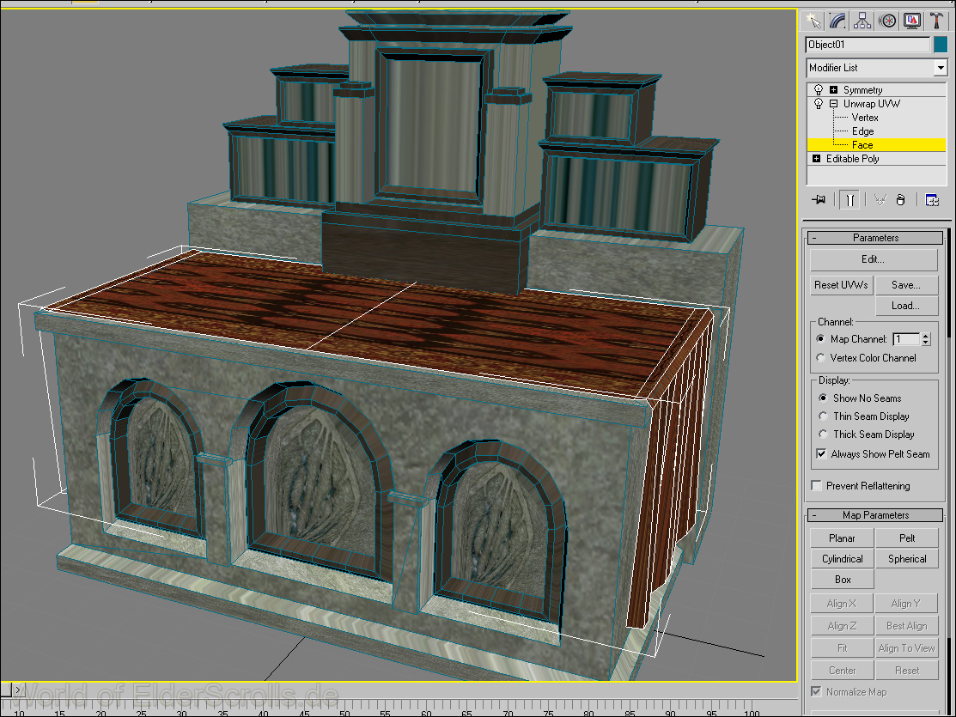Select the Vertex sub-object level

pyautogui.click(x=865, y=118)
